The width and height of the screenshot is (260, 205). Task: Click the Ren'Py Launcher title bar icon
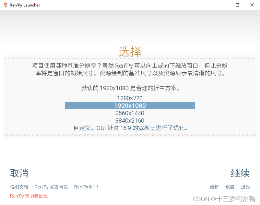tap(6, 5)
